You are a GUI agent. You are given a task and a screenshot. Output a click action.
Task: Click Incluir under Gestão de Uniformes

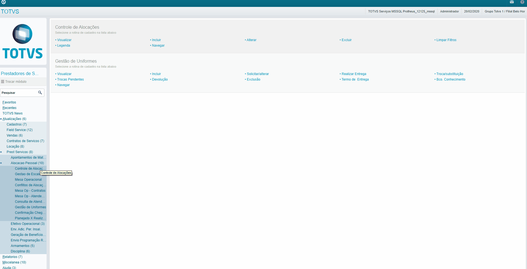(x=156, y=74)
